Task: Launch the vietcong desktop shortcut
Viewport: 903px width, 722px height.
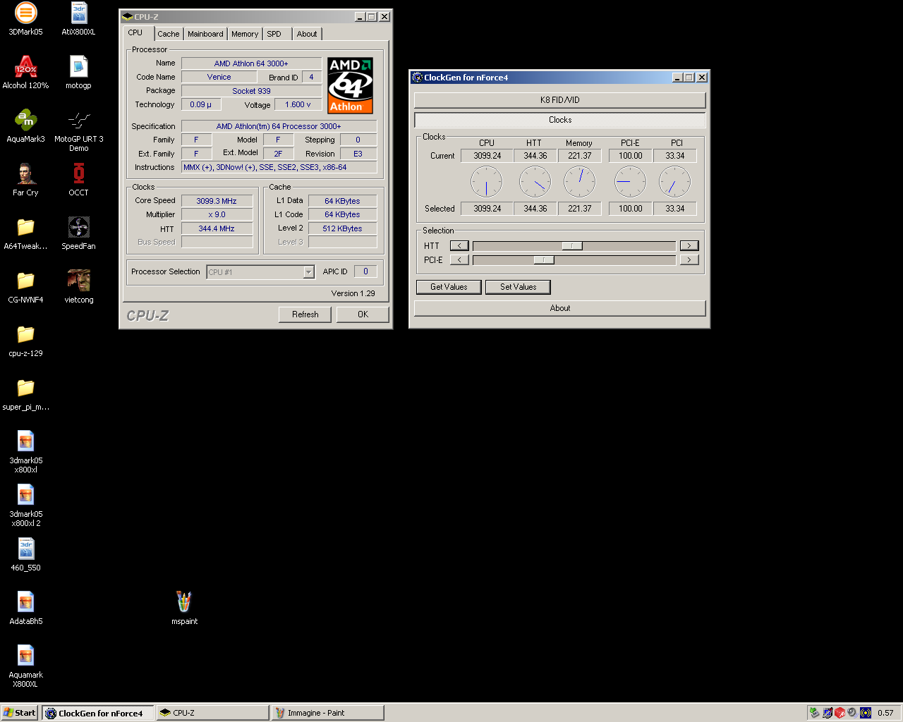Action: click(78, 286)
